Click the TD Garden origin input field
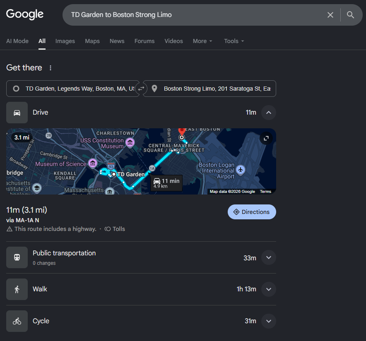Image resolution: width=366 pixels, height=341 pixels. 73,89
